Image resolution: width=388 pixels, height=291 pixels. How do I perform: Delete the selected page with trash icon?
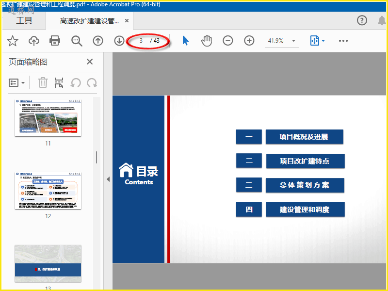coord(43,82)
